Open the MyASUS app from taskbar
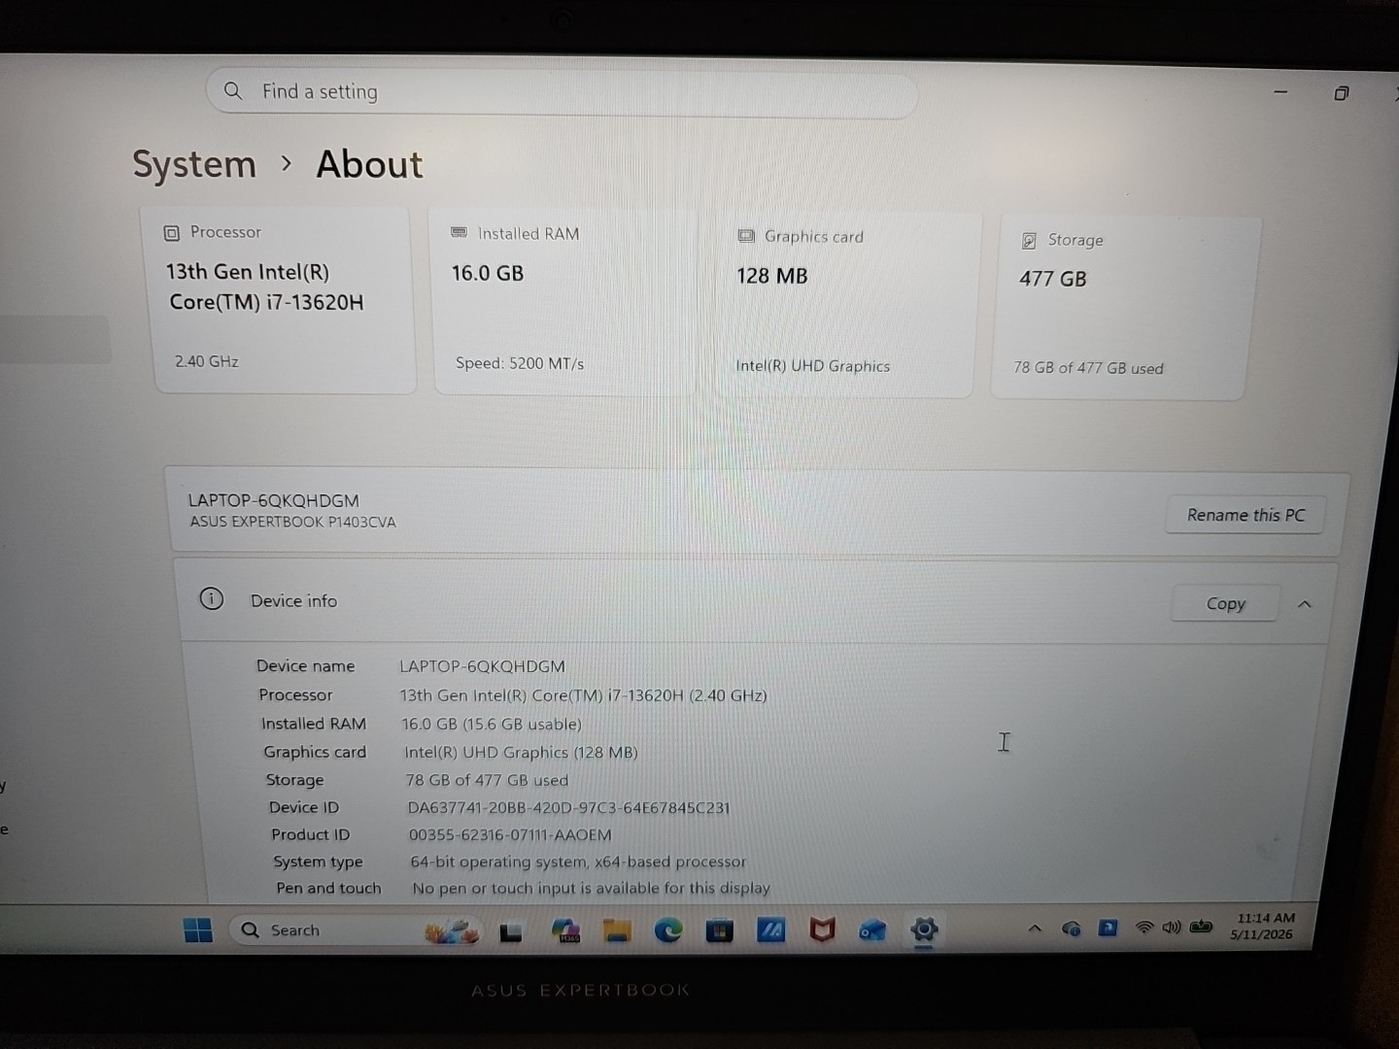This screenshot has width=1399, height=1049. 771,931
